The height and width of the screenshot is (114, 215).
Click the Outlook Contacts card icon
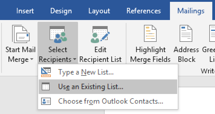(46, 101)
